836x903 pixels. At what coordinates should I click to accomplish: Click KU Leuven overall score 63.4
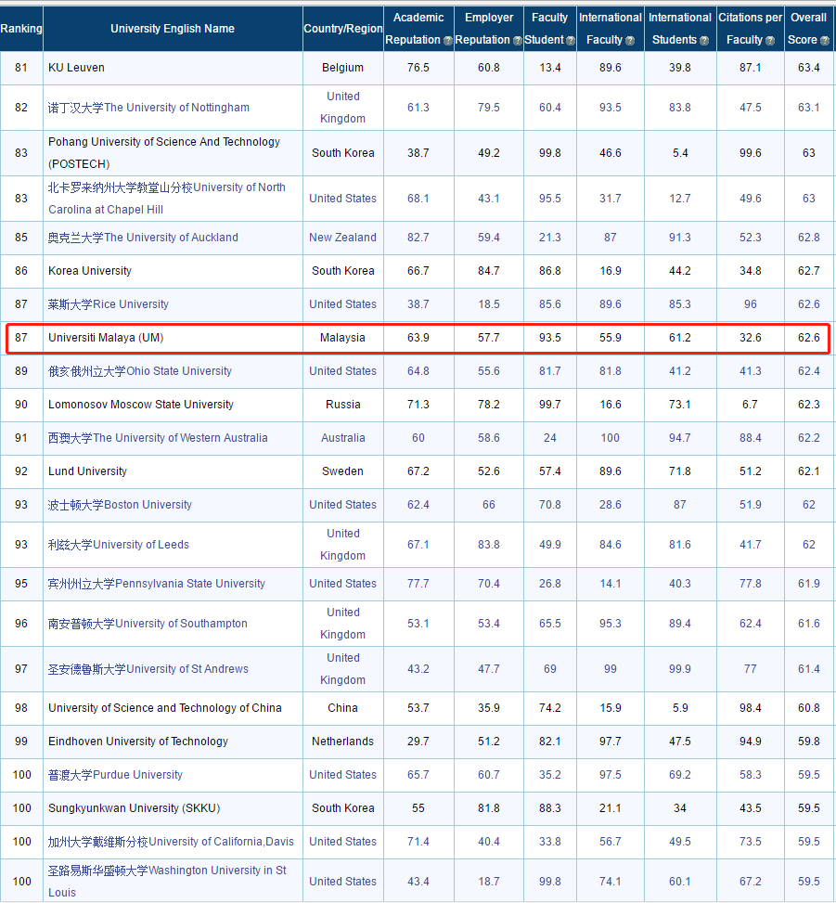(809, 68)
